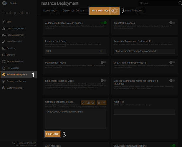Open File Manager from the sidebar
182x147 pixels.
13,68
